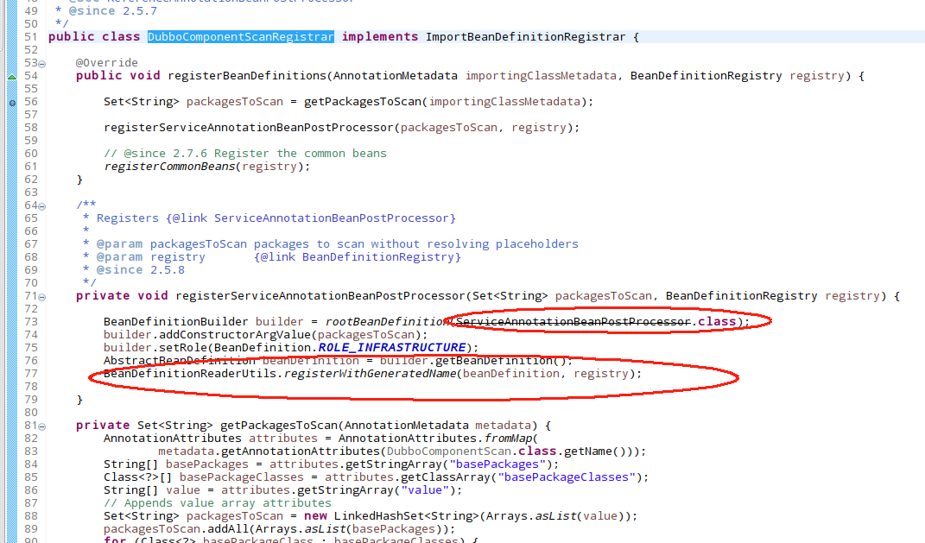The height and width of the screenshot is (543, 925).
Task: Click DubboComponentScan.class on line 83
Action: pos(472,451)
